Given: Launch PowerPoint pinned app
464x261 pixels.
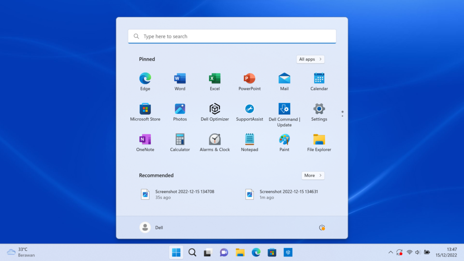Looking at the screenshot, I should coord(250,82).
